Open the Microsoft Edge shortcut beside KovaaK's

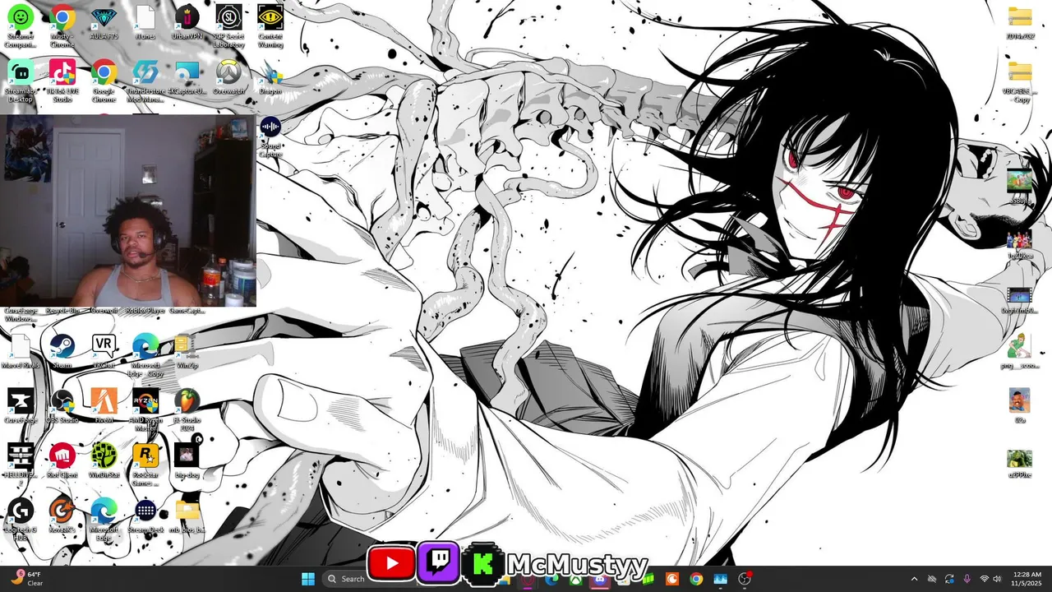(x=104, y=520)
